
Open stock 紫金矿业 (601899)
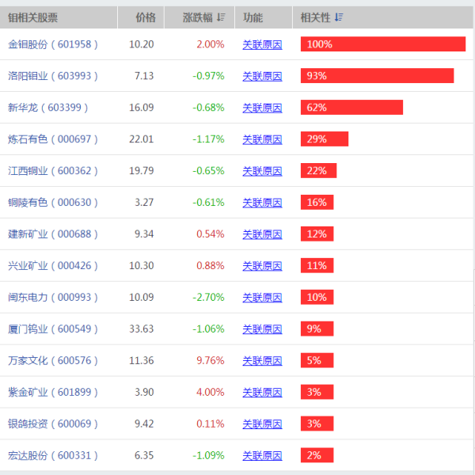(x=53, y=393)
